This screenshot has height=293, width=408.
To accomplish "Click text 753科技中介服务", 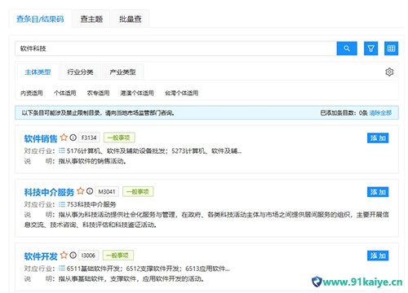I will (x=91, y=204).
